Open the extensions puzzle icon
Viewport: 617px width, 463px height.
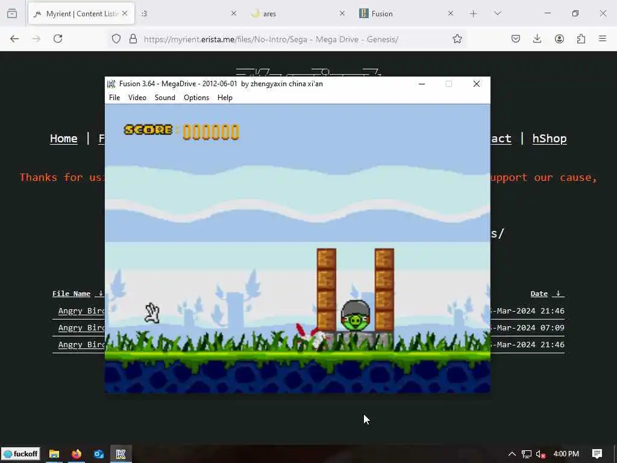(x=581, y=39)
